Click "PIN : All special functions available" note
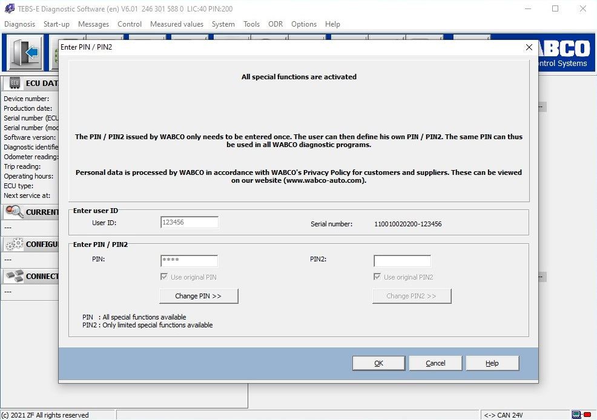This screenshot has height=420, width=597. tap(134, 317)
